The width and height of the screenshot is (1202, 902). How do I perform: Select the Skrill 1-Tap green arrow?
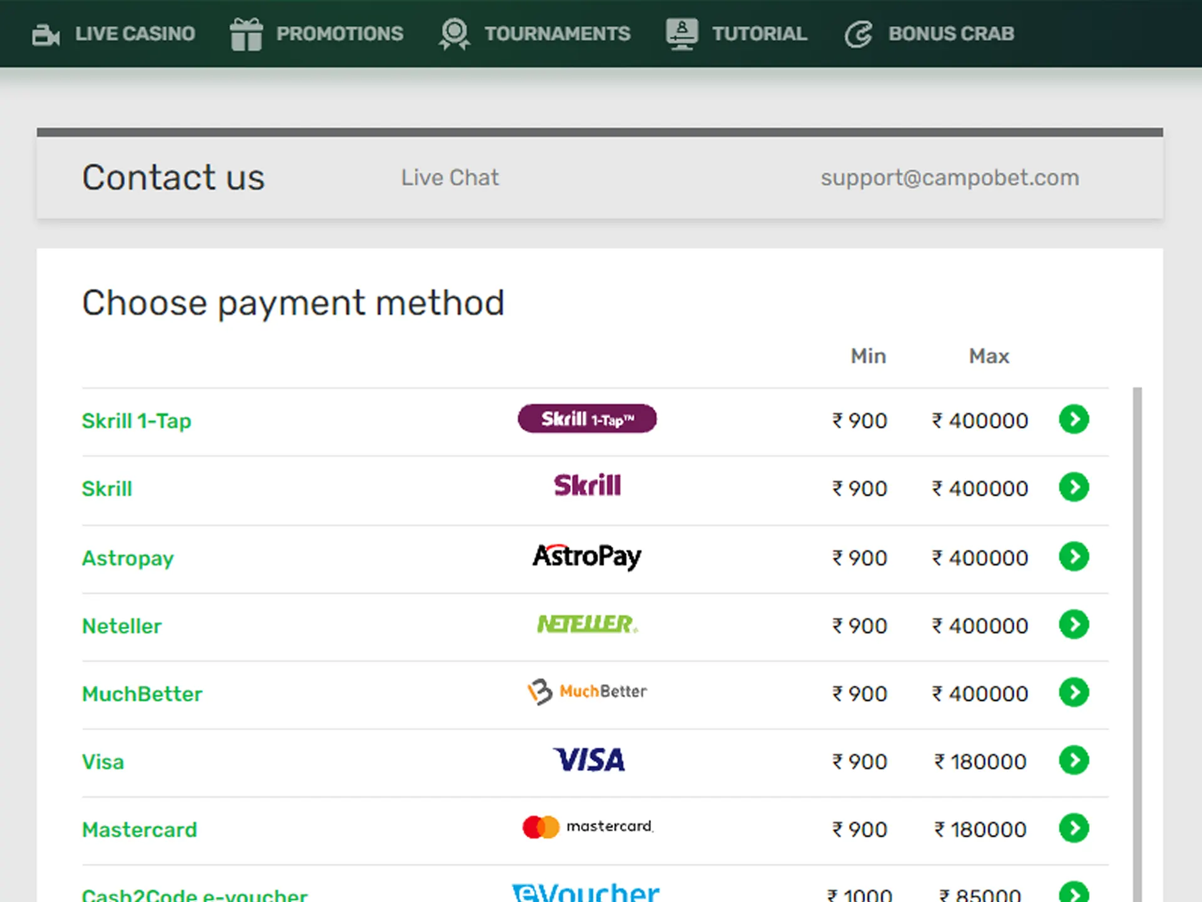(x=1074, y=419)
